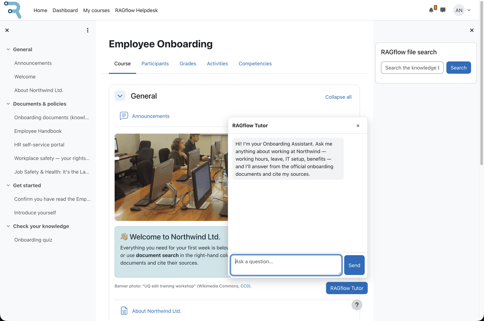
Task: Open the AN user avatar menu
Action: click(x=459, y=10)
